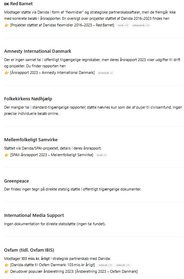Click the International Media Support heading

(x=34, y=215)
